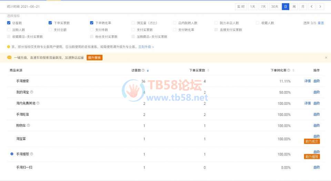Open 详情 link for 手淘搜索 row
This screenshot has width=331, height=181.
click(x=307, y=81)
